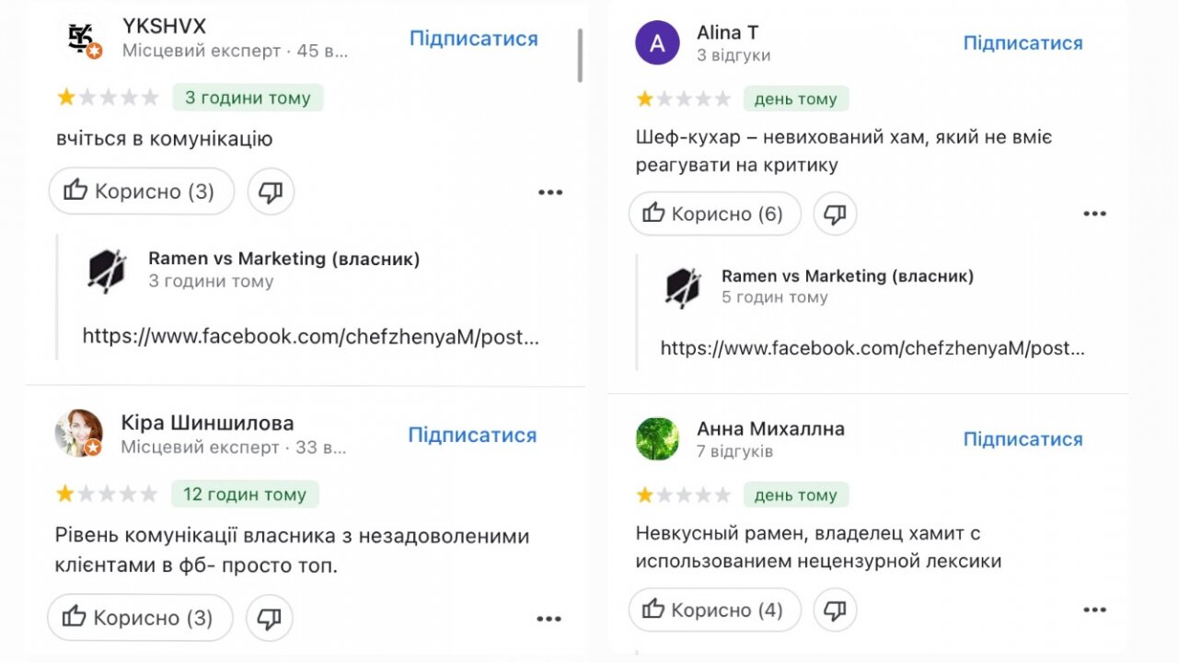1178x663 pixels.
Task: Open the facebook.com link in the owner's reply to Alina T
Action: click(x=871, y=348)
